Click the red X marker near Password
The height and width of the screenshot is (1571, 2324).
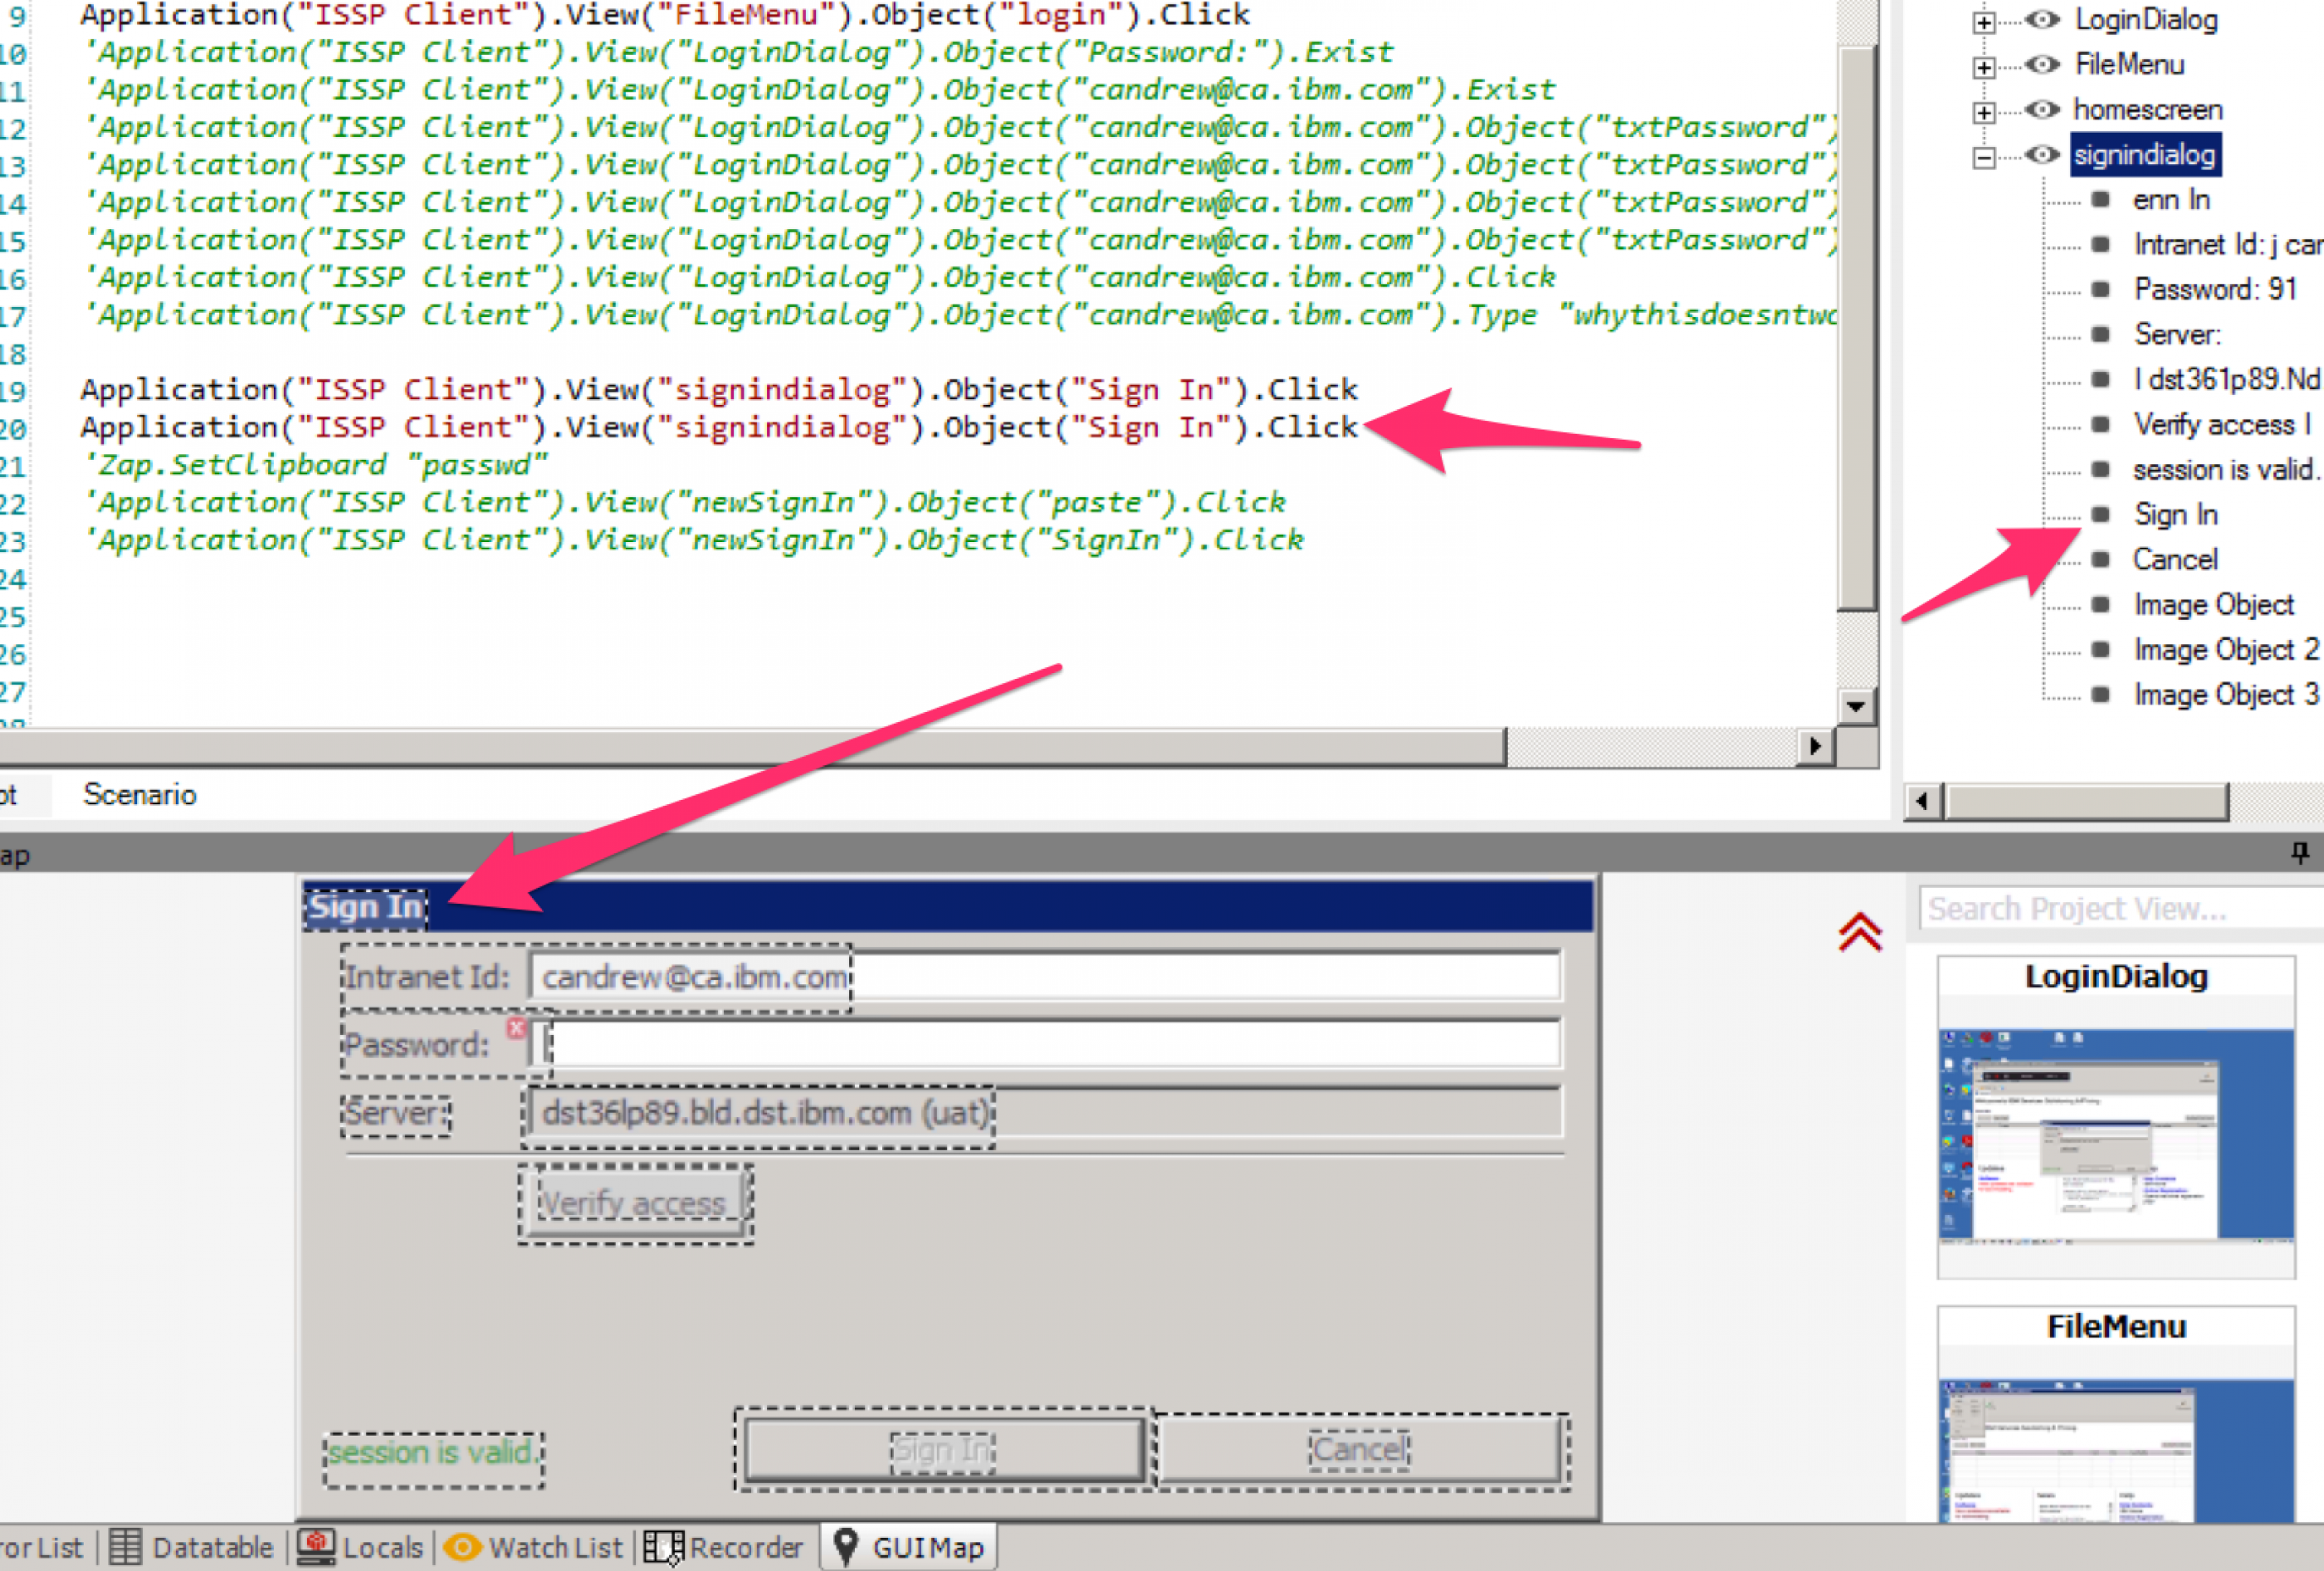516,1028
